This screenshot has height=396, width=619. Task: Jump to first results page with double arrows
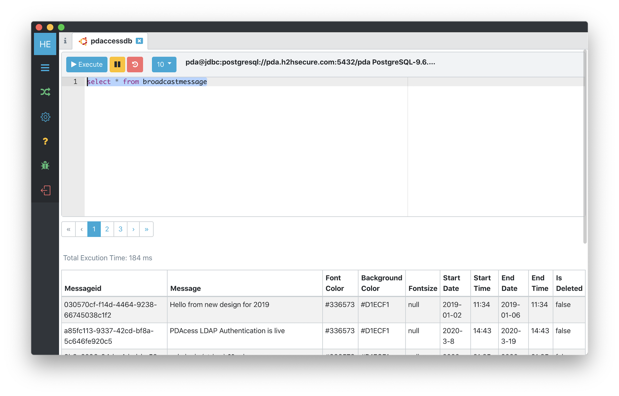(68, 229)
